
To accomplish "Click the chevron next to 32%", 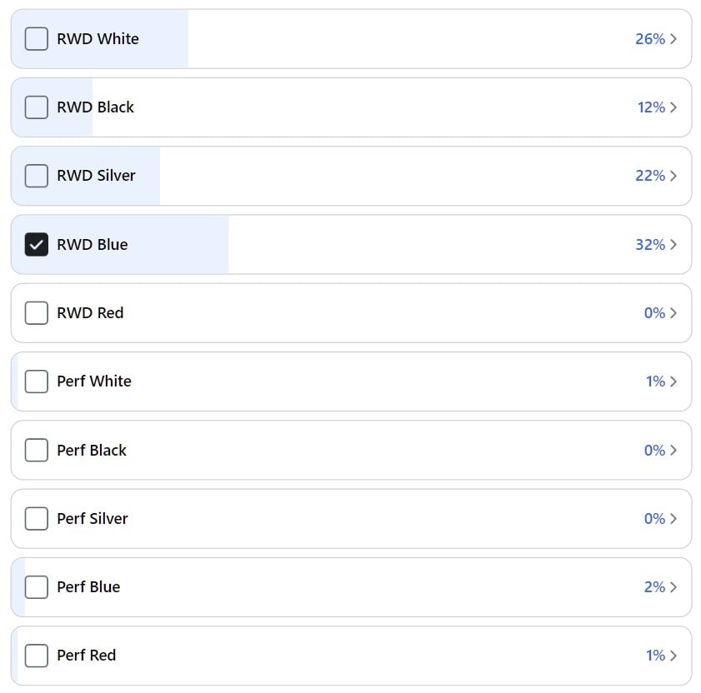I will click(673, 244).
